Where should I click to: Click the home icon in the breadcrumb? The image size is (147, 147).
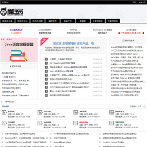[2, 102]
